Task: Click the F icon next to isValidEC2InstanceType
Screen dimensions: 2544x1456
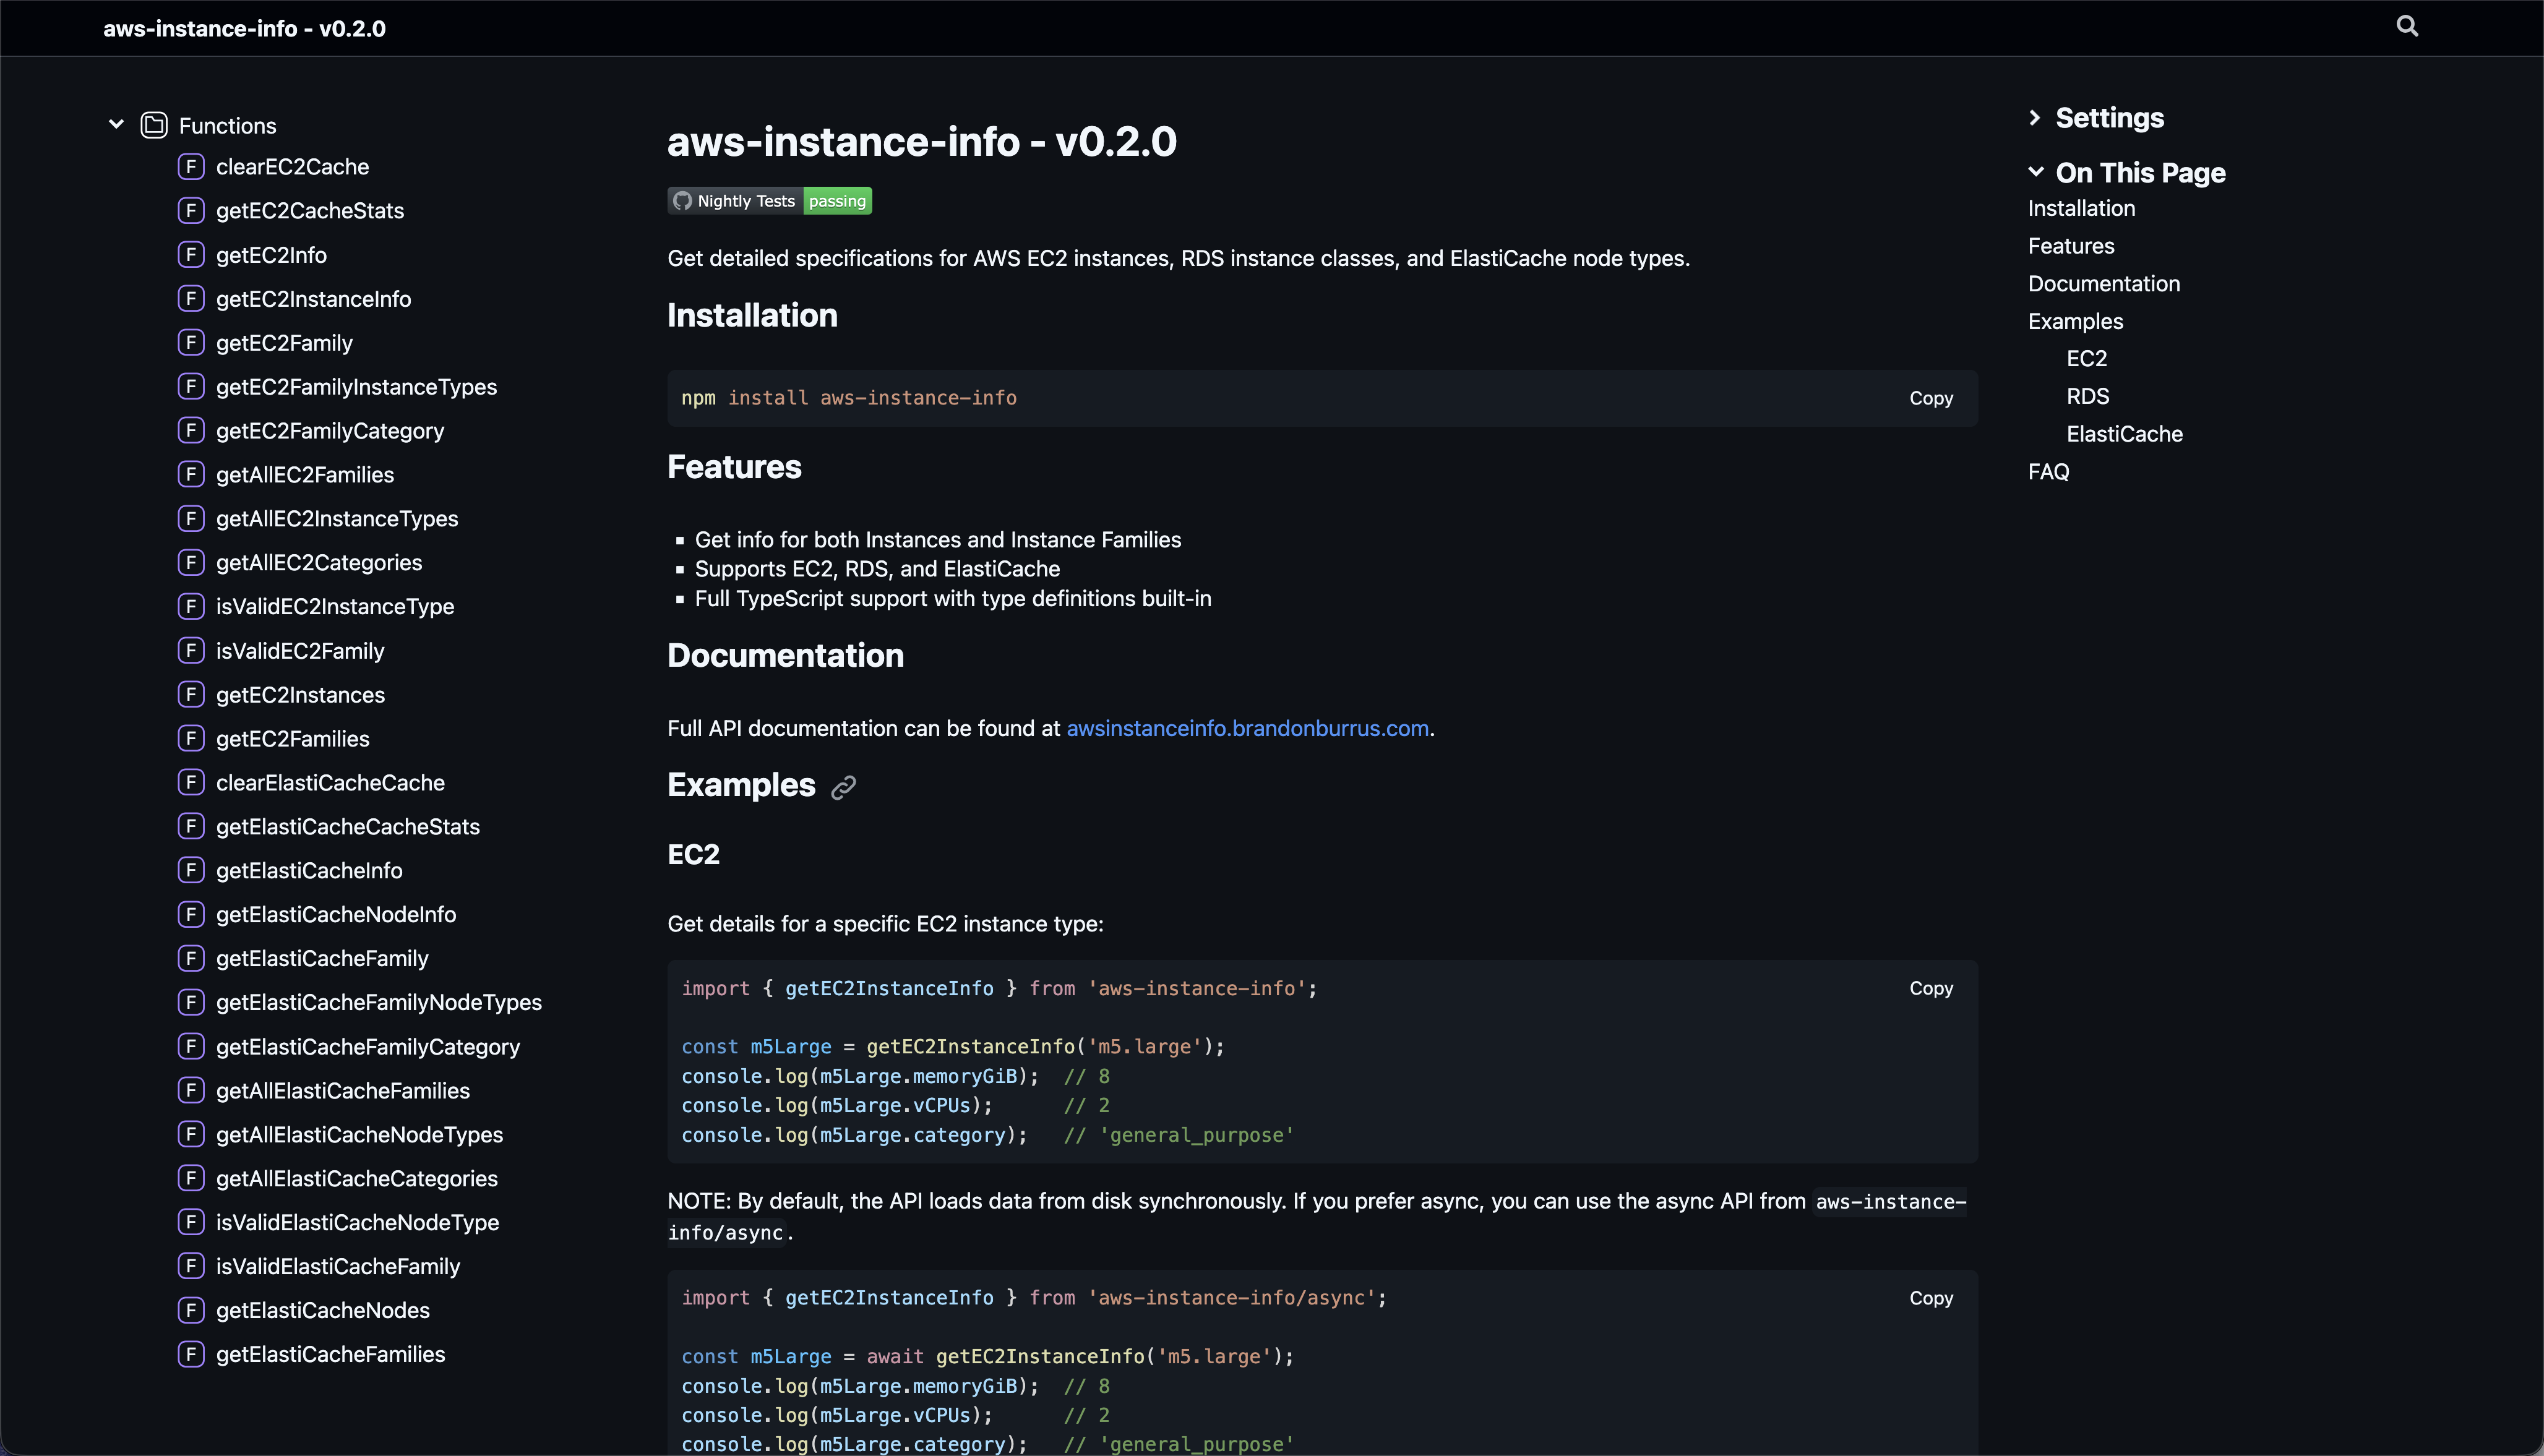Action: (191, 606)
